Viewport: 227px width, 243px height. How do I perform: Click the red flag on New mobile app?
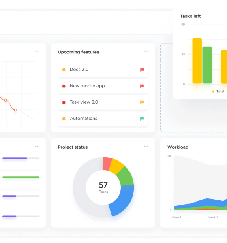click(142, 86)
